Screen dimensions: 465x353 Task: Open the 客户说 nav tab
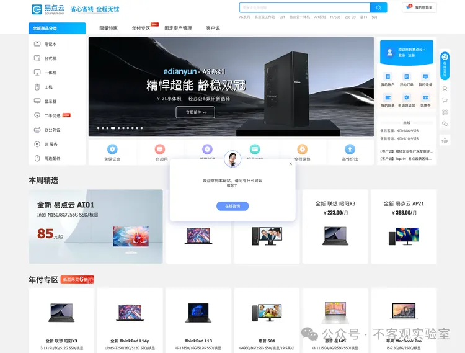[213, 28]
